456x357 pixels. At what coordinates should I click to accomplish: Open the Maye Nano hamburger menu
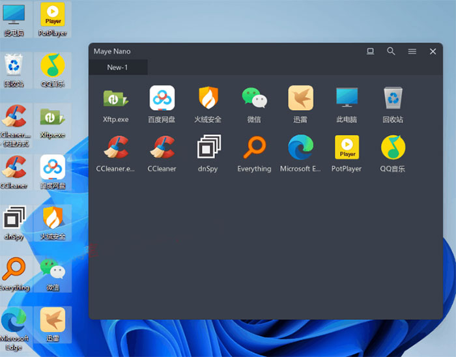coord(412,51)
